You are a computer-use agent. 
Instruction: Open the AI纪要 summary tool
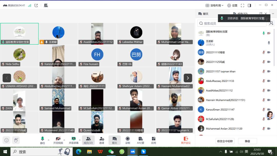coord(141,140)
